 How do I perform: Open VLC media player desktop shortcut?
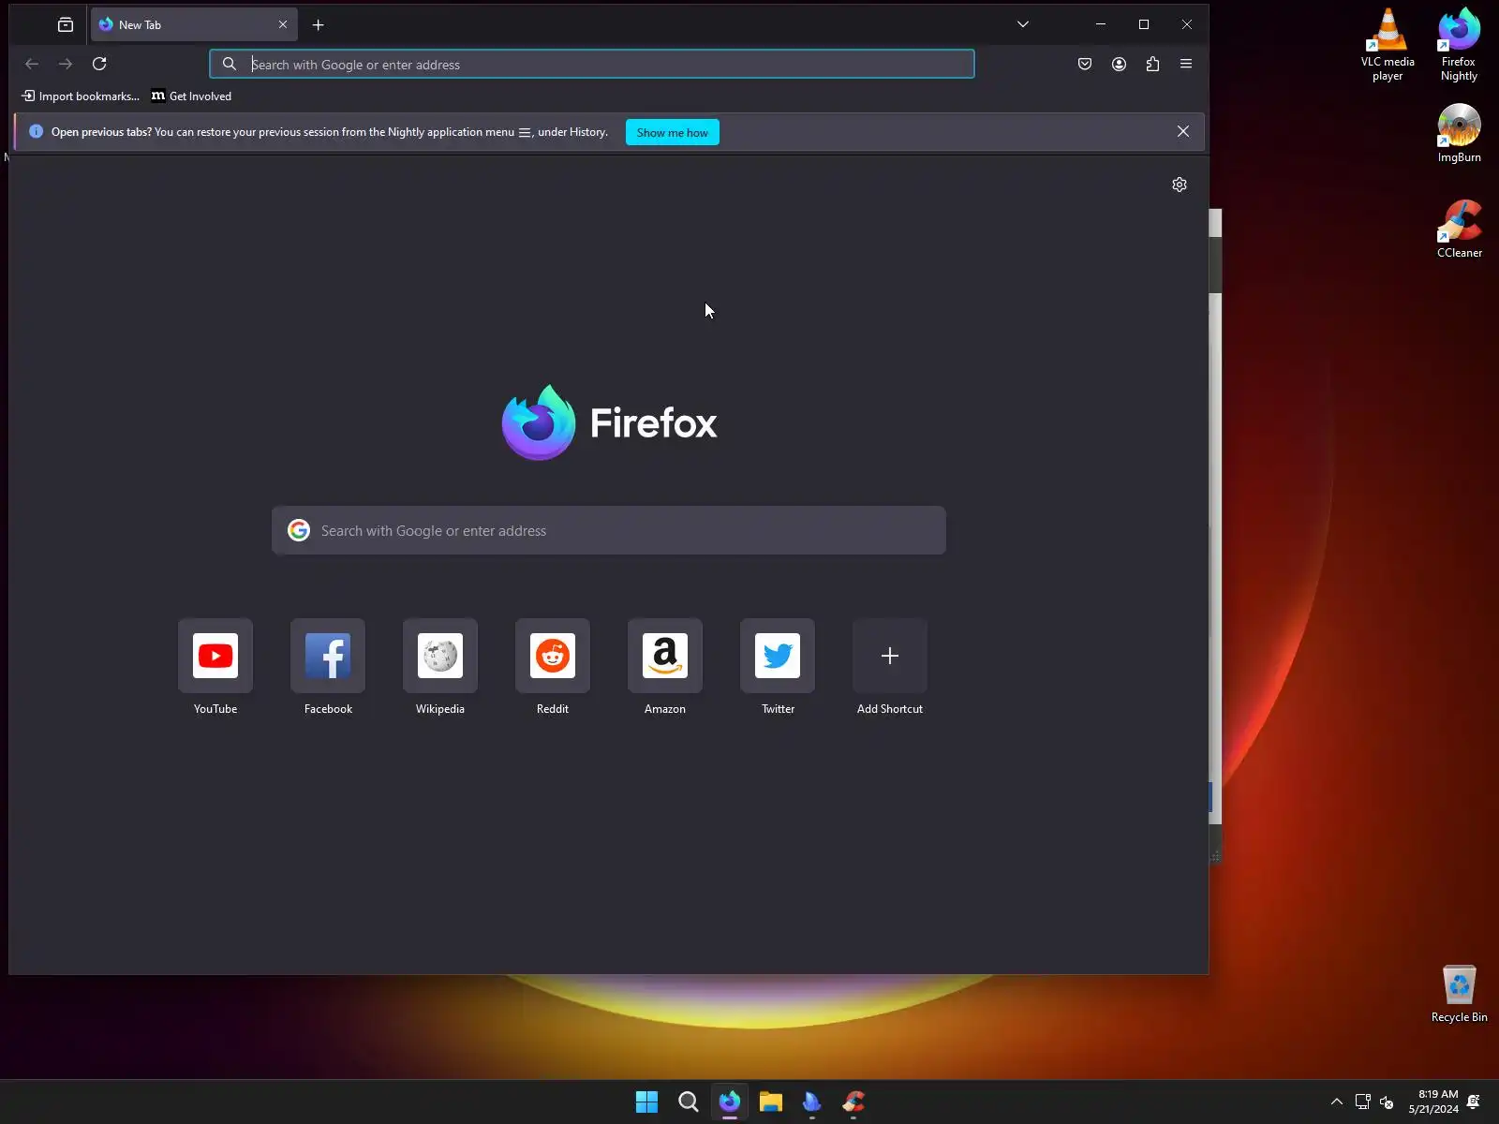click(x=1388, y=45)
